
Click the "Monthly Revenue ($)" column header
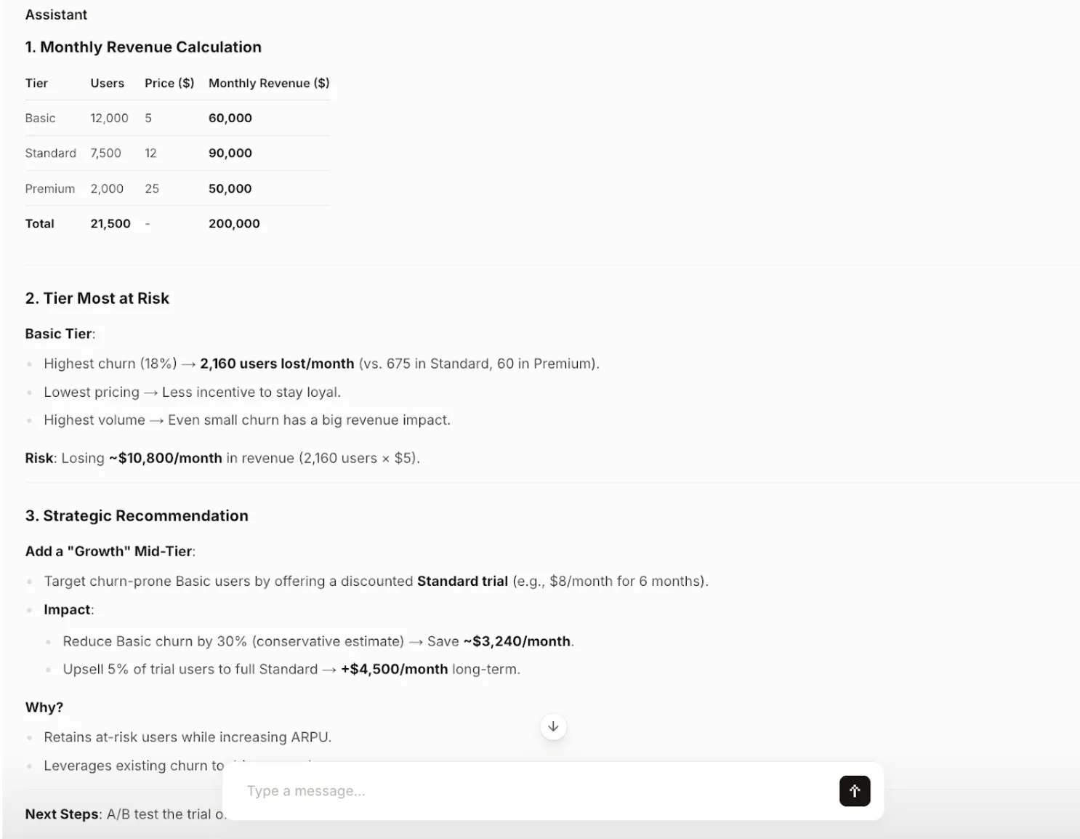tap(268, 83)
